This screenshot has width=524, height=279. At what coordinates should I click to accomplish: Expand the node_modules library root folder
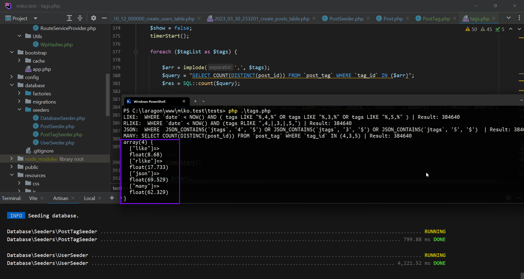[x=12, y=159]
